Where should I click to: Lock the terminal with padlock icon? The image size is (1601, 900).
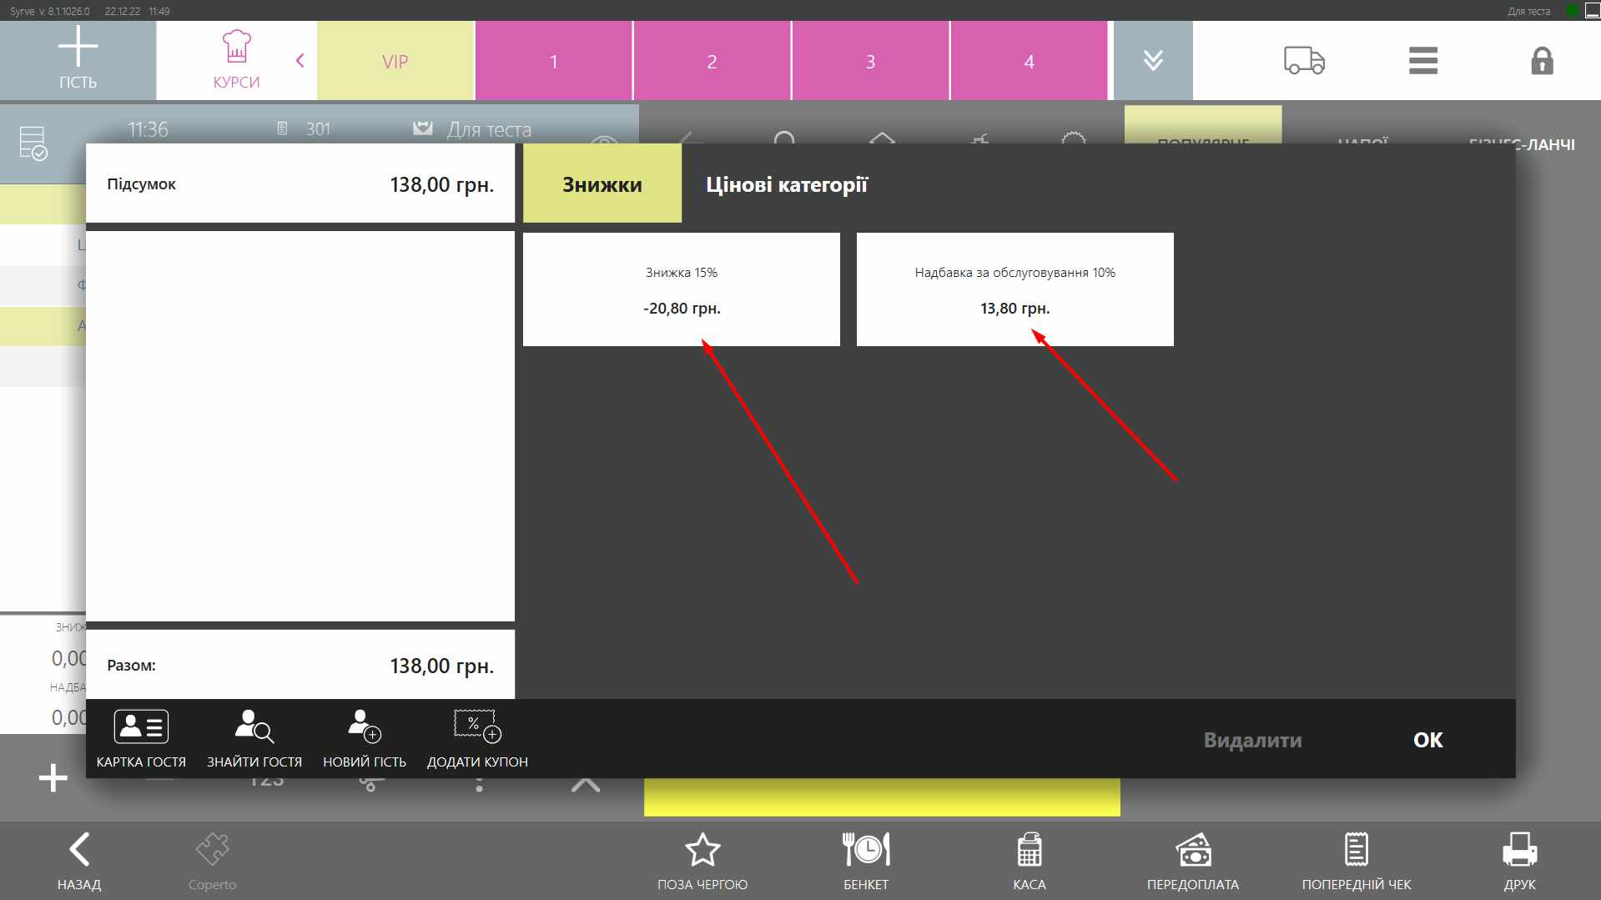coord(1542,61)
